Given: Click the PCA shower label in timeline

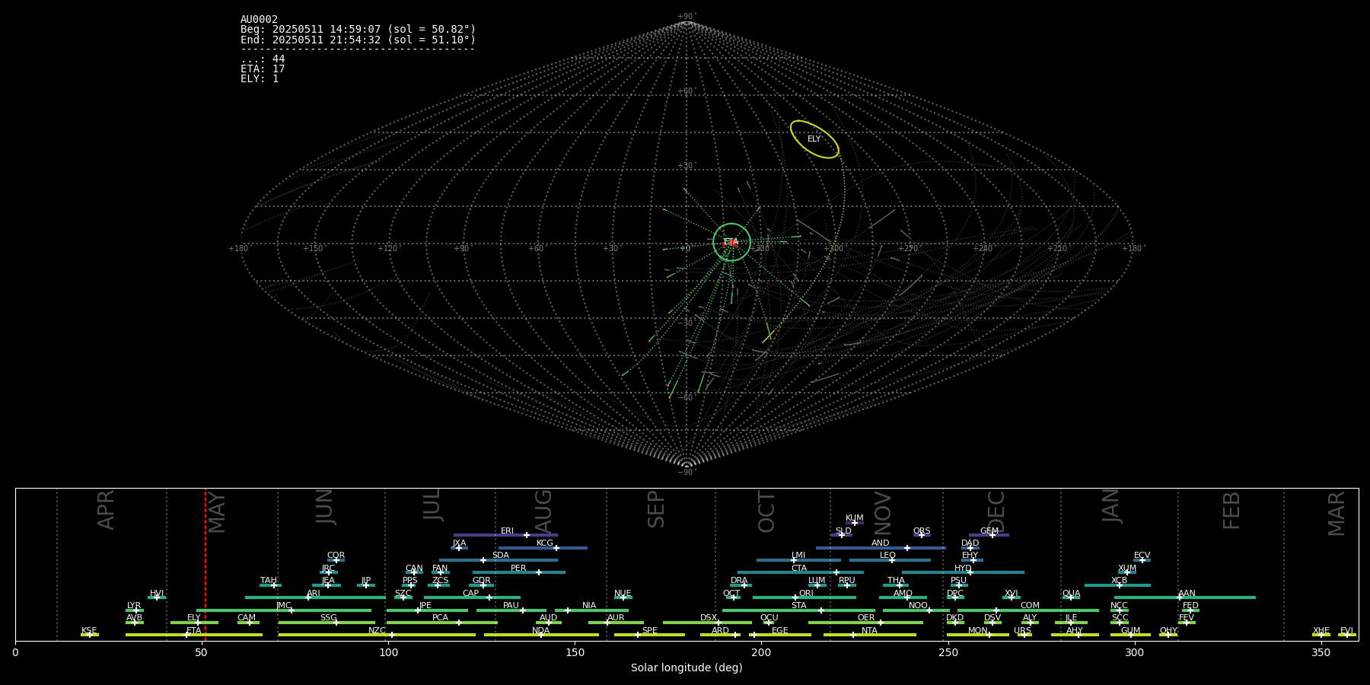Looking at the screenshot, I should [x=441, y=618].
